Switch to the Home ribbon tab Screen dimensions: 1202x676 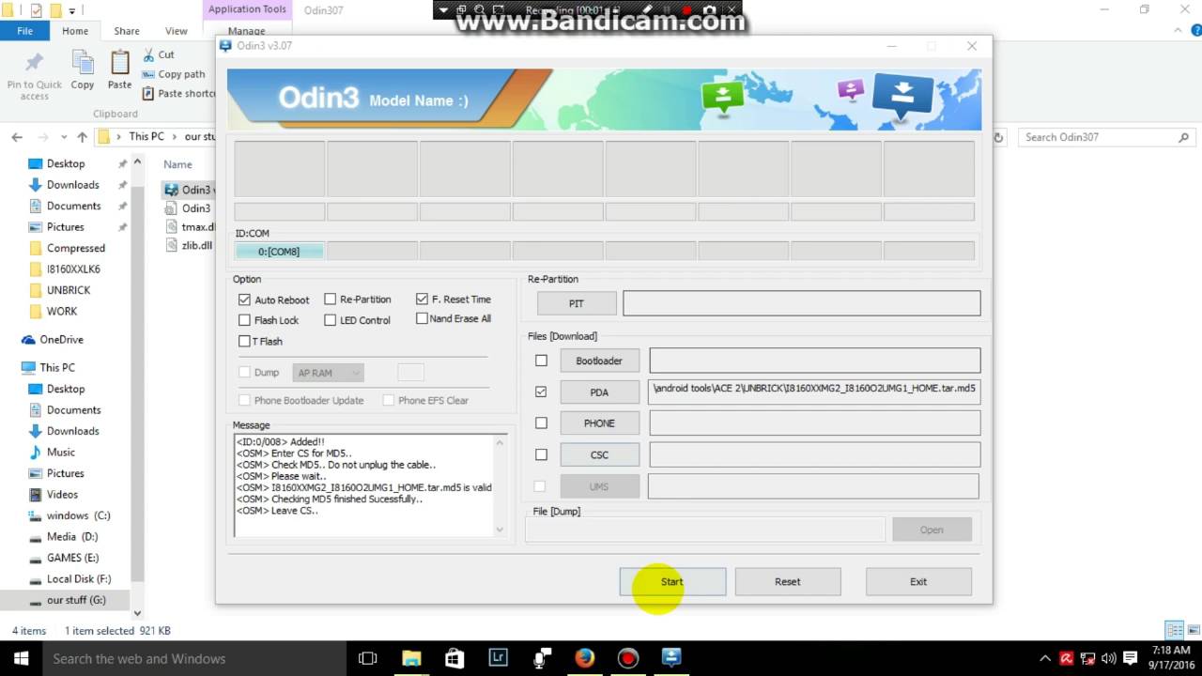[x=75, y=31]
